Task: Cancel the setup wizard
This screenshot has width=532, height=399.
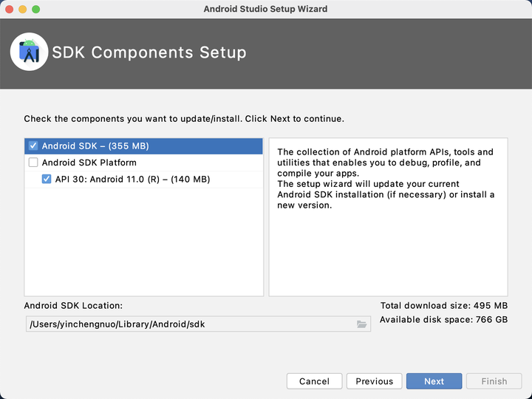Action: coord(314,381)
